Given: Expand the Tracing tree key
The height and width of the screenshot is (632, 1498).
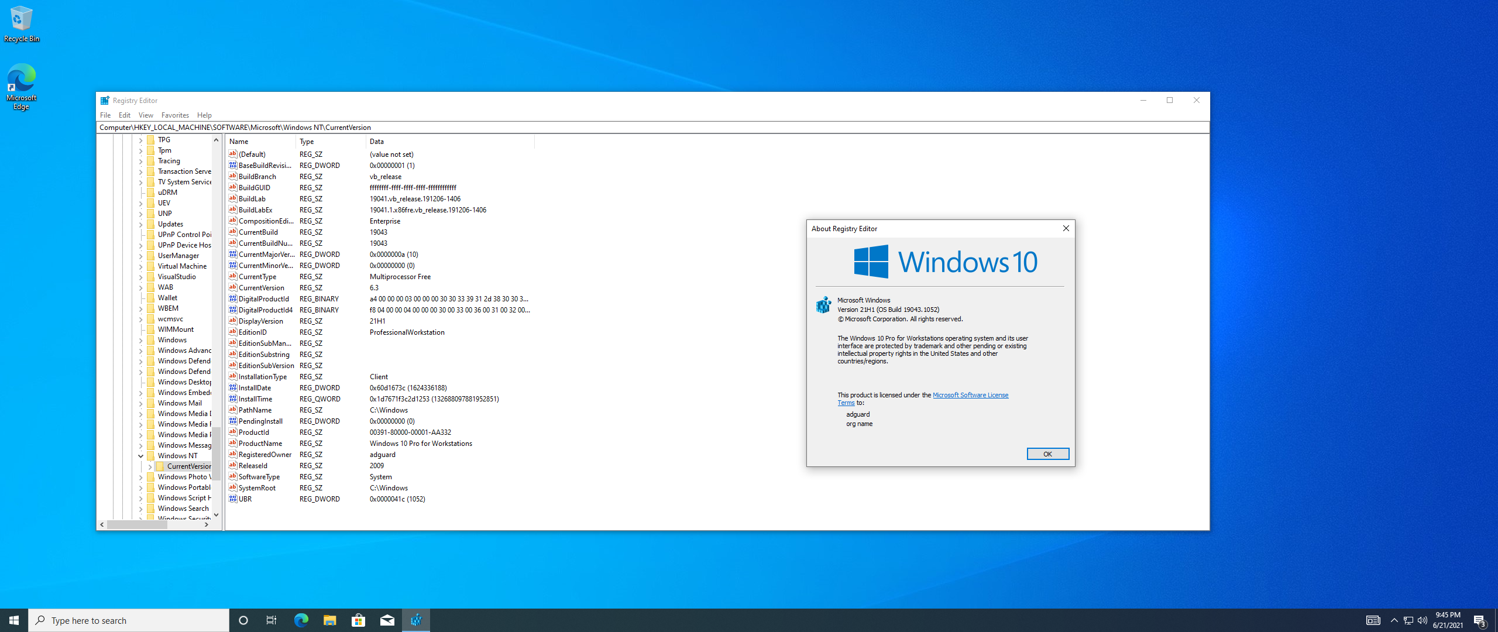Looking at the screenshot, I should [141, 161].
